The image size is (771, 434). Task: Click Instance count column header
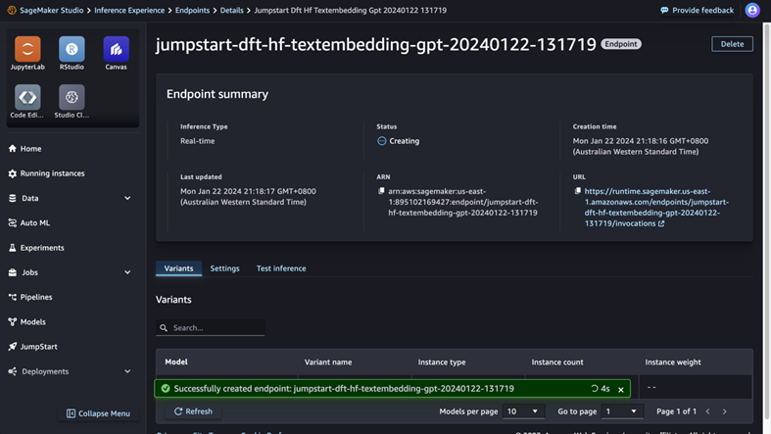tap(557, 362)
